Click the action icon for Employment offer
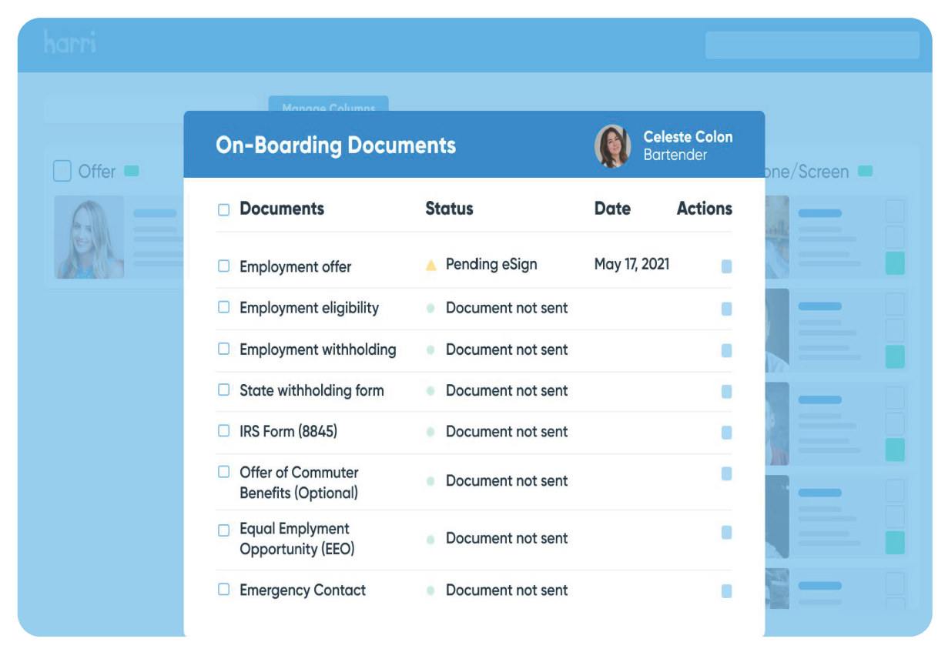 coord(726,266)
